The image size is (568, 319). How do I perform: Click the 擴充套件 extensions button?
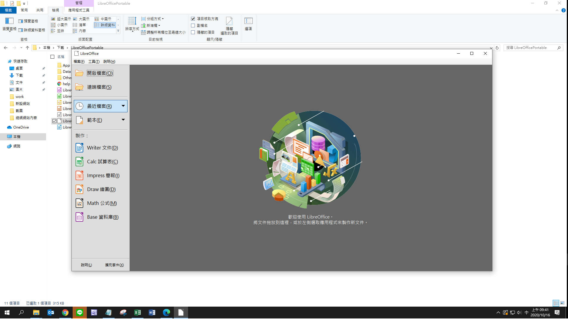pyautogui.click(x=115, y=265)
